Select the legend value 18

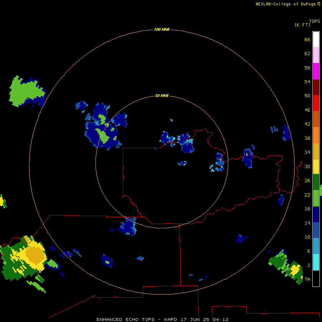[x=307, y=209]
